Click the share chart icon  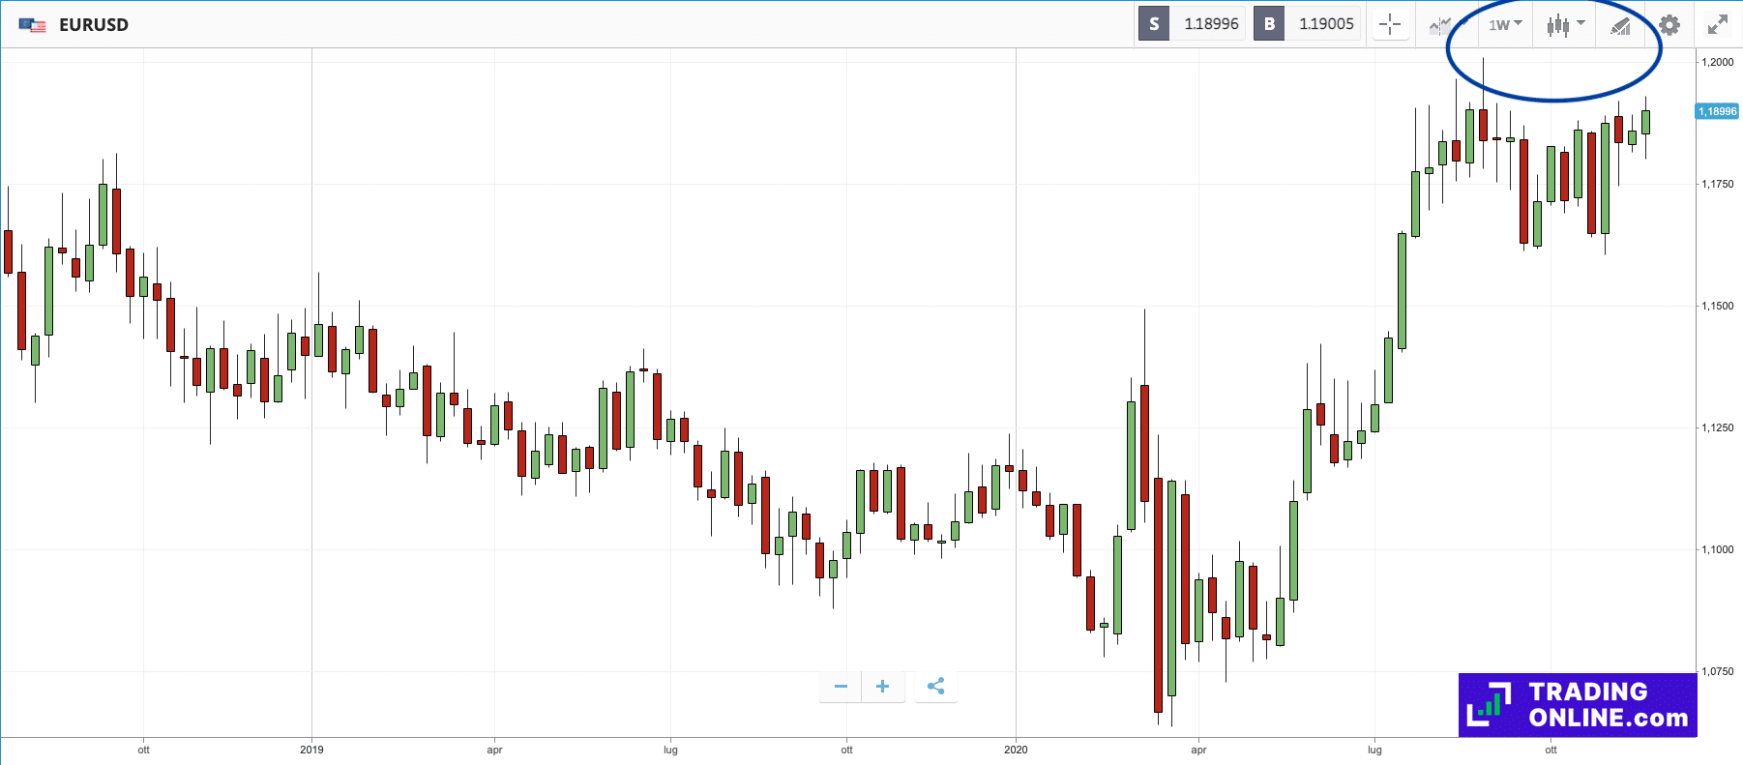[x=935, y=686]
